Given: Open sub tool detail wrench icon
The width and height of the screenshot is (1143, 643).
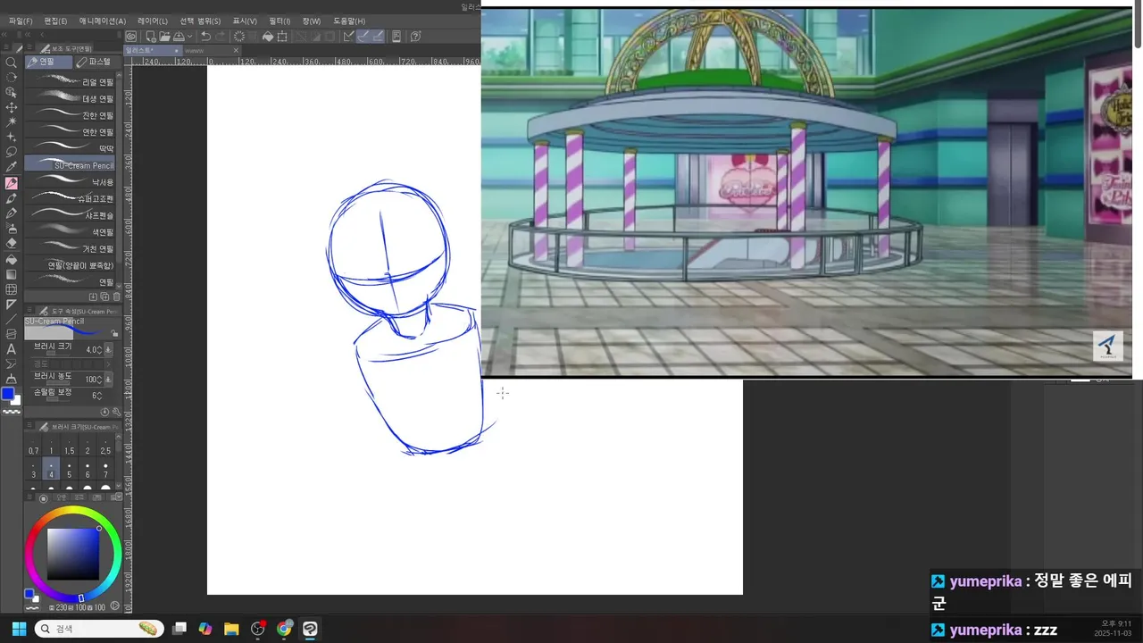Looking at the screenshot, I should tap(116, 412).
